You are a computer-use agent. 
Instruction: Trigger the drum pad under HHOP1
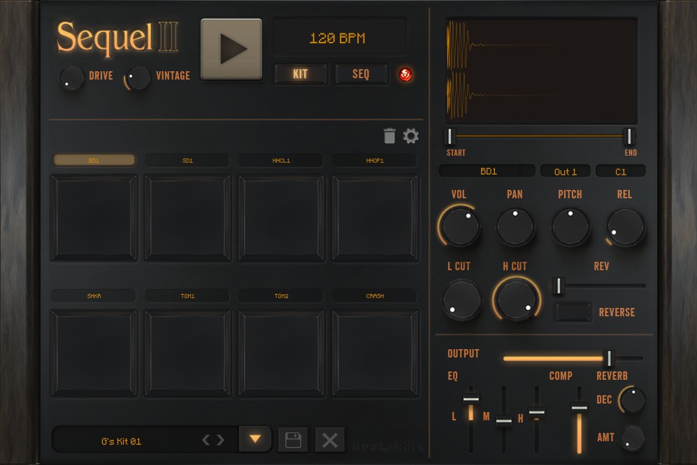click(375, 217)
